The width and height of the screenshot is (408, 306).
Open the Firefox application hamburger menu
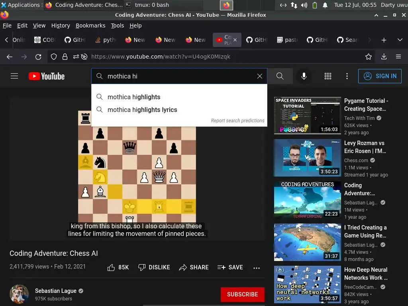pyautogui.click(x=398, y=57)
